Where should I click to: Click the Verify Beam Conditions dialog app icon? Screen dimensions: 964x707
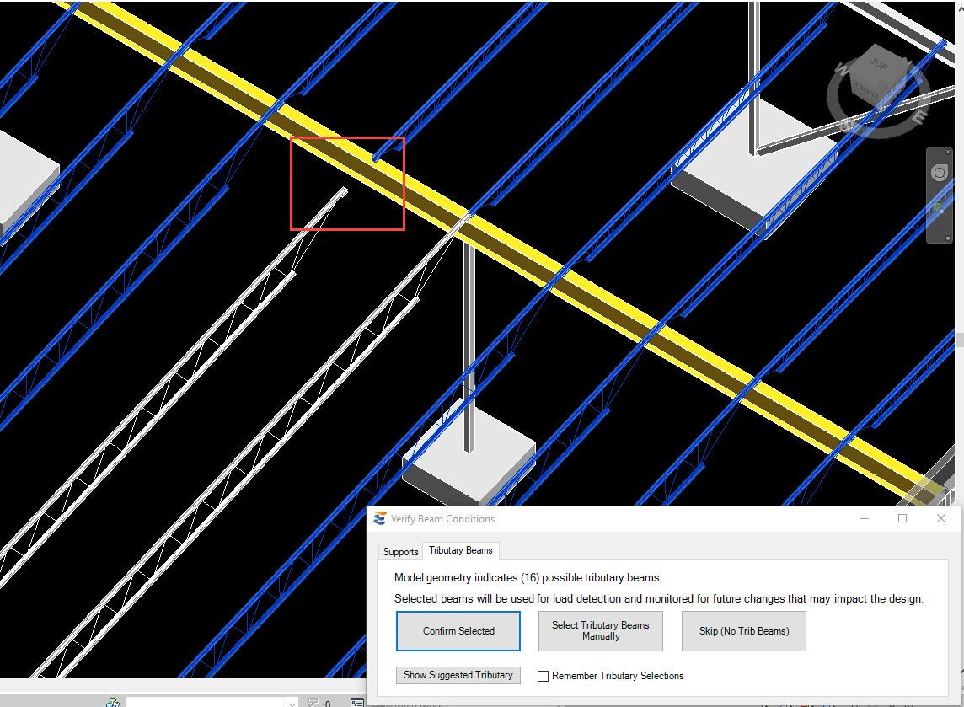[380, 519]
